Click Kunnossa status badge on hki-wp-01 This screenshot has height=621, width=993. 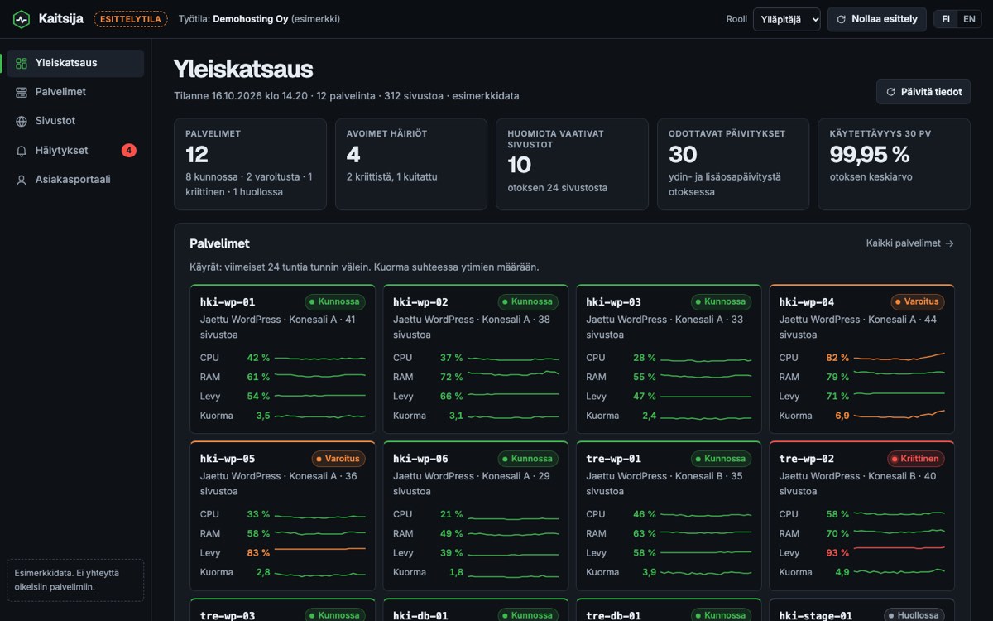[335, 302]
